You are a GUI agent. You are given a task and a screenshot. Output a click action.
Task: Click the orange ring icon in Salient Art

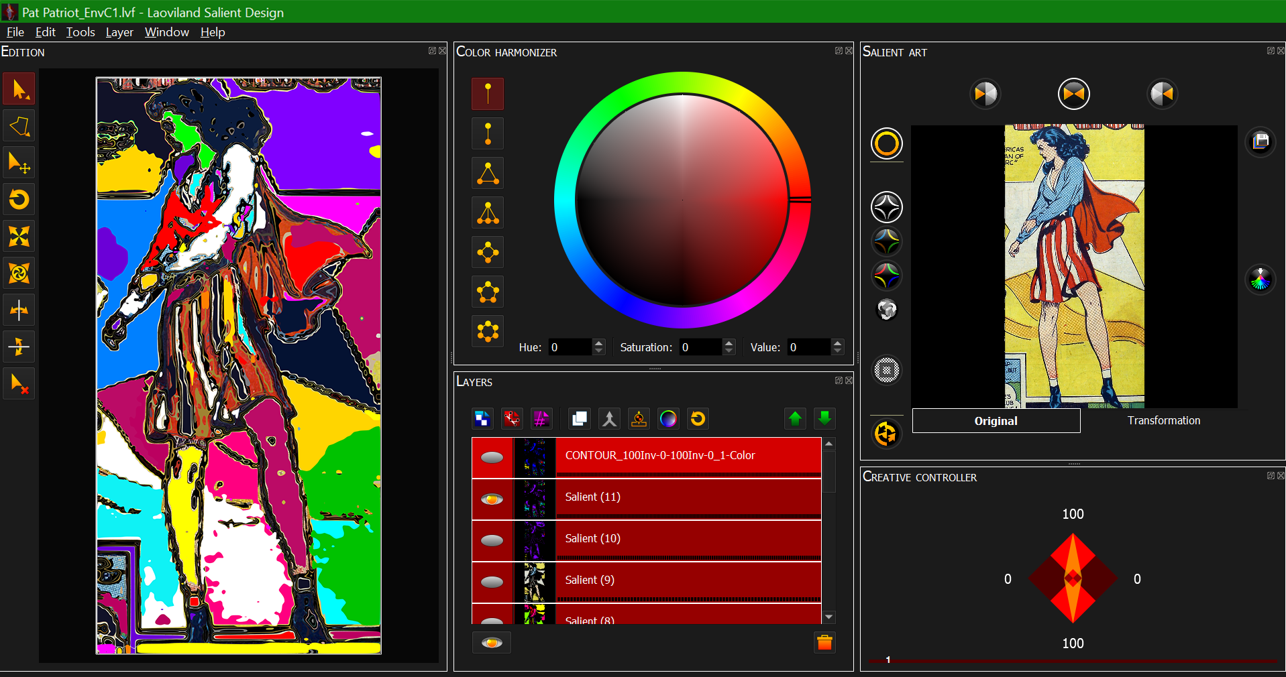[886, 143]
